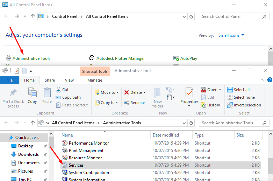Open the Copy to dropdown
This screenshot has width=273, height=181.
106,103
